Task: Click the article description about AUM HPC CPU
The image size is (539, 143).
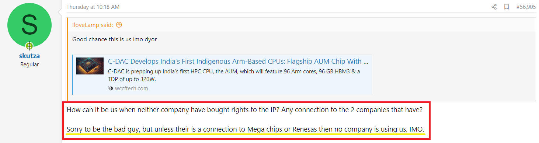Action: [x=234, y=75]
